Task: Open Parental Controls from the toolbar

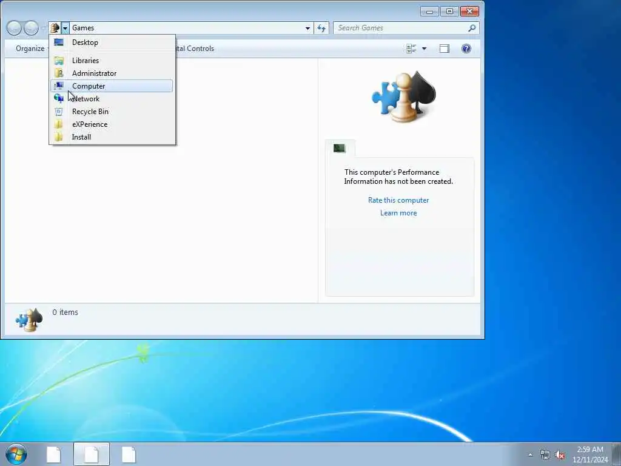Action: pos(195,49)
